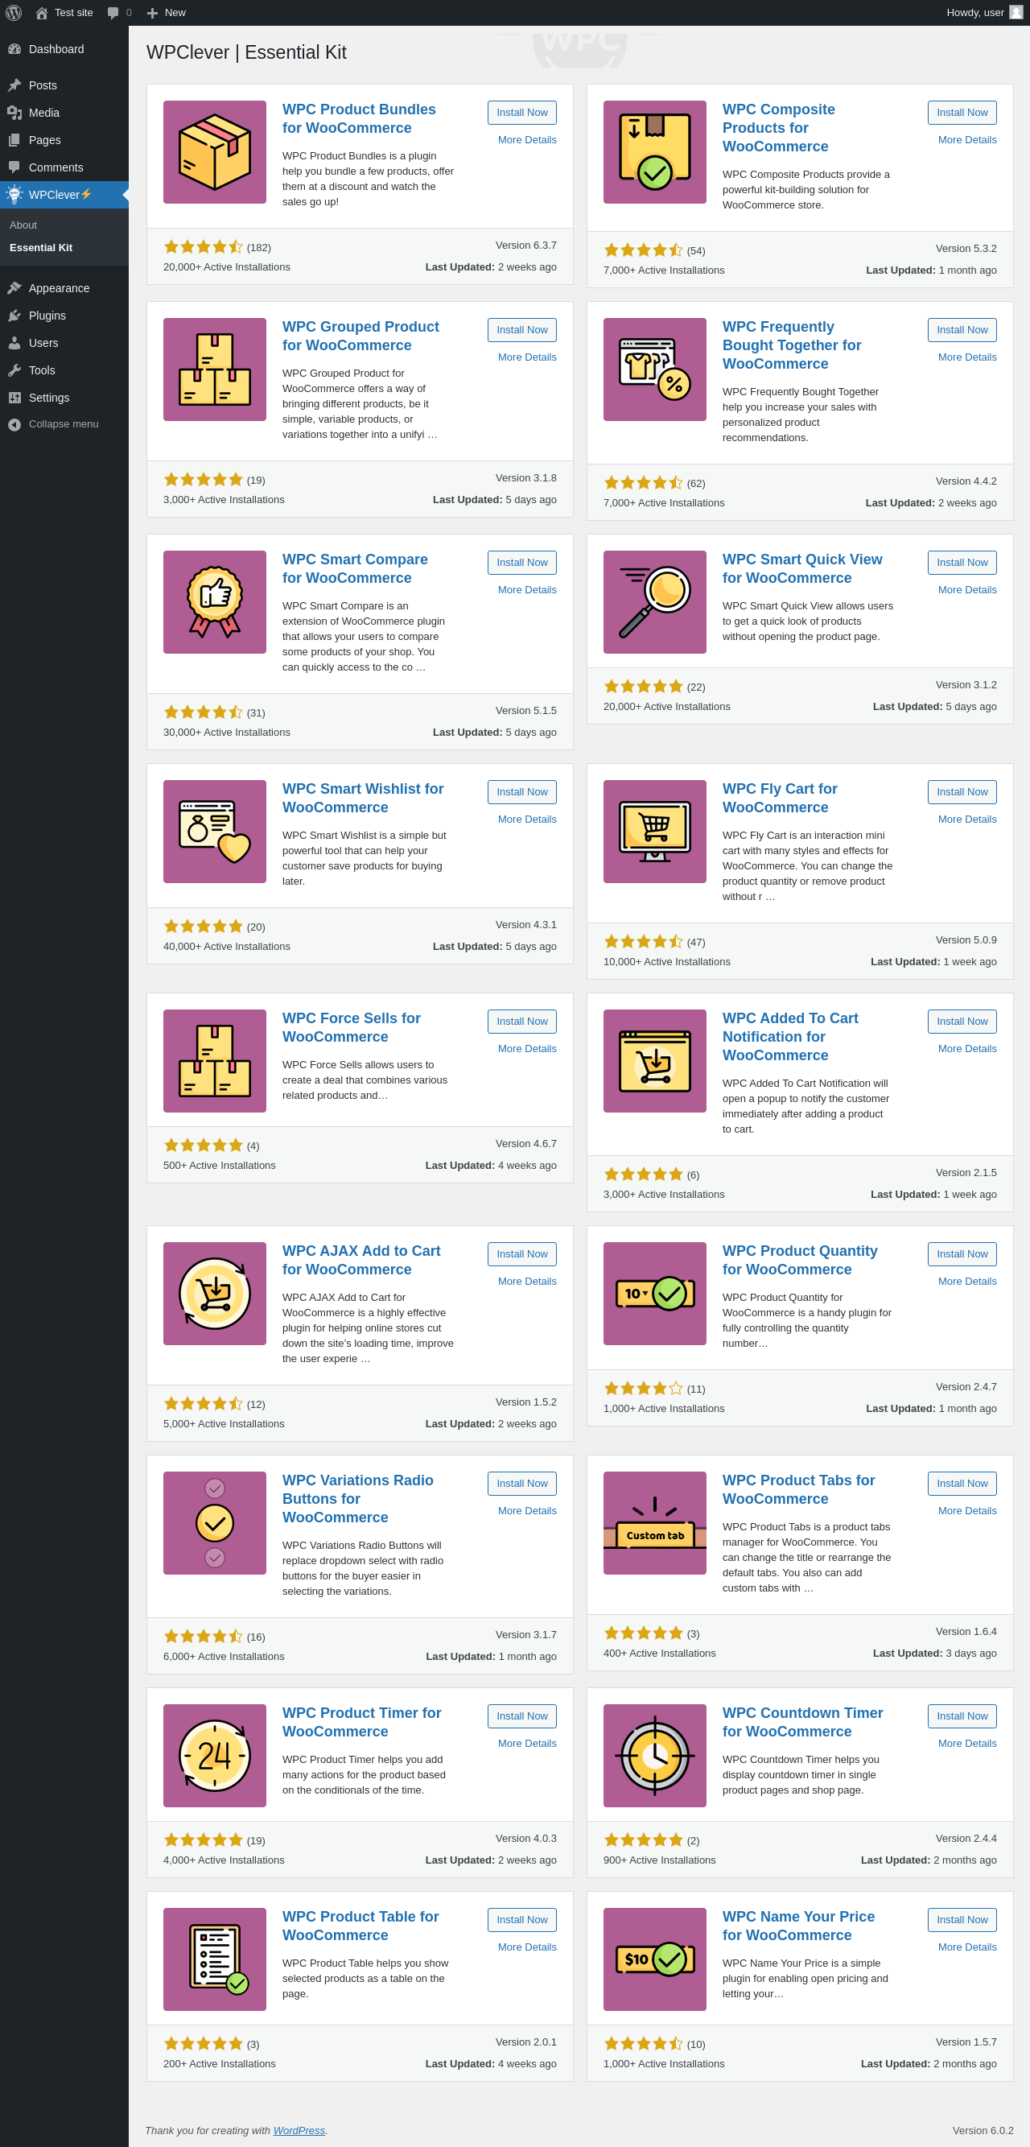This screenshot has height=2147, width=1030.
Task: Open the Appearance menu label
Action: (60, 288)
